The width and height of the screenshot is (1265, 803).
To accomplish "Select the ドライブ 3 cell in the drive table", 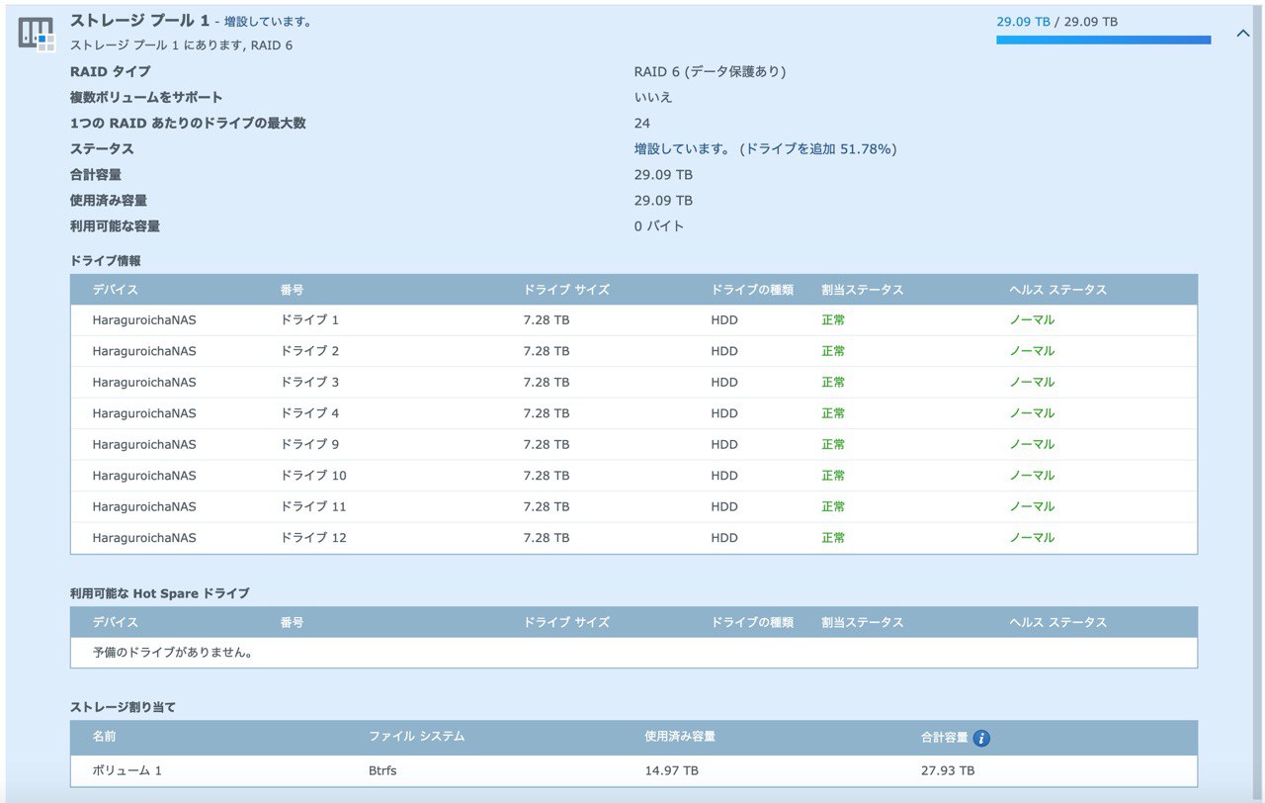I will tap(309, 382).
